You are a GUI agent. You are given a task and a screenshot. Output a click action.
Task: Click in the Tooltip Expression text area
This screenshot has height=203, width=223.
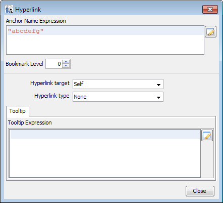click(105, 153)
